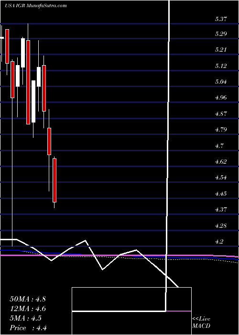Click the 4.62 price axis label
Image resolution: width=239 pixels, height=335 pixels.
(x=221, y=162)
